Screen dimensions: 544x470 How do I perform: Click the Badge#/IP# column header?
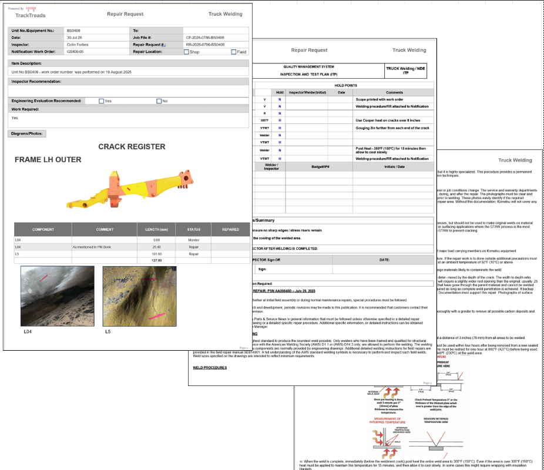point(320,167)
